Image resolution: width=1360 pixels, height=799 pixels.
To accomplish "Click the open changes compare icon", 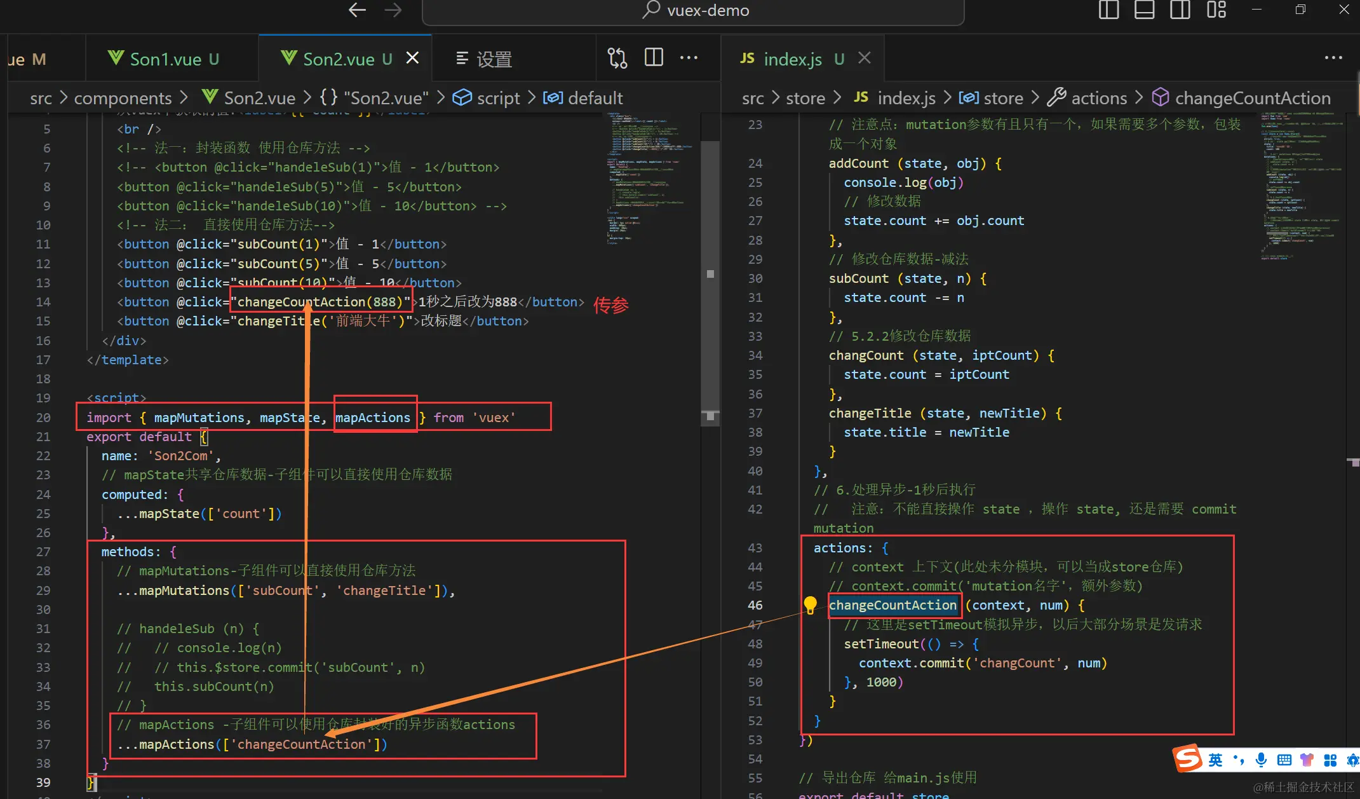I will point(617,58).
